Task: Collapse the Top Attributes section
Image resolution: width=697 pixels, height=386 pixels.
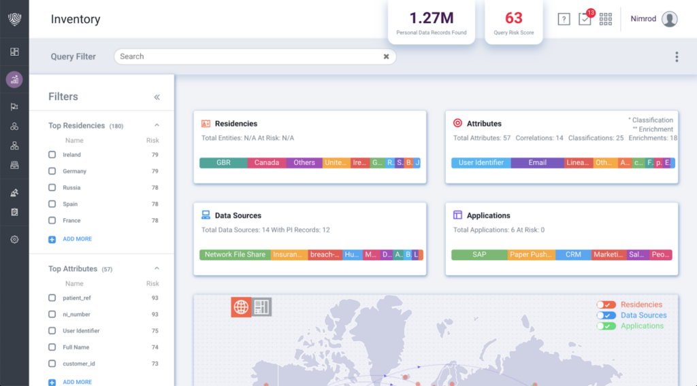Action: [157, 269]
